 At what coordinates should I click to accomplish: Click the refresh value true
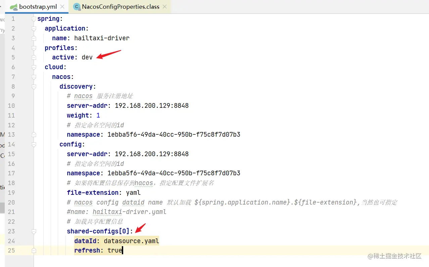click(x=115, y=251)
